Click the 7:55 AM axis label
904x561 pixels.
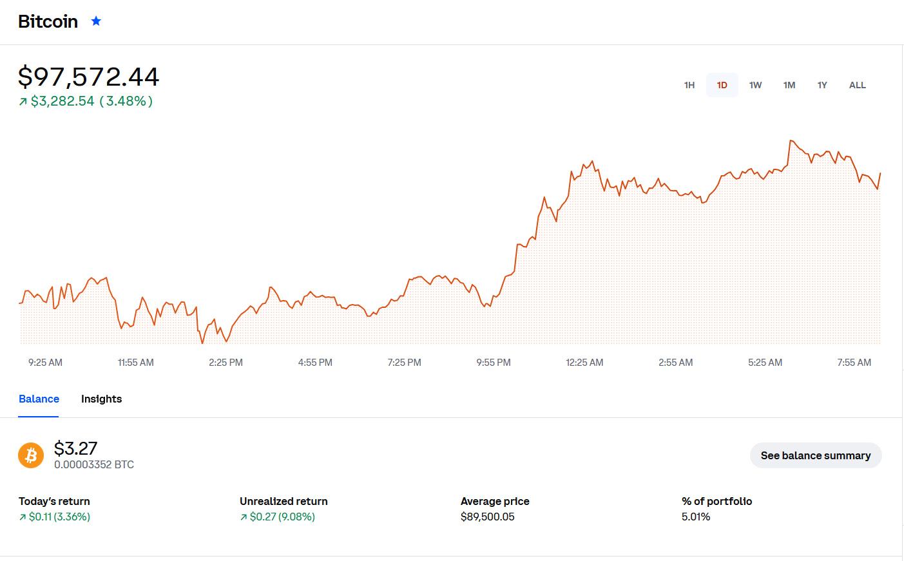coord(854,363)
